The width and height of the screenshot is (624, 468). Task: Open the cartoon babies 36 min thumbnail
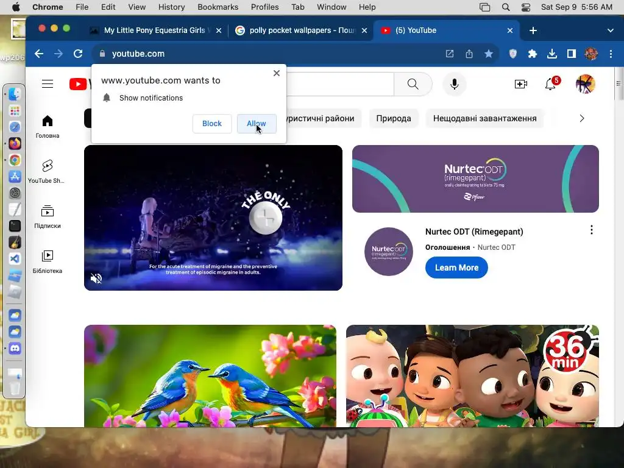pos(472,376)
